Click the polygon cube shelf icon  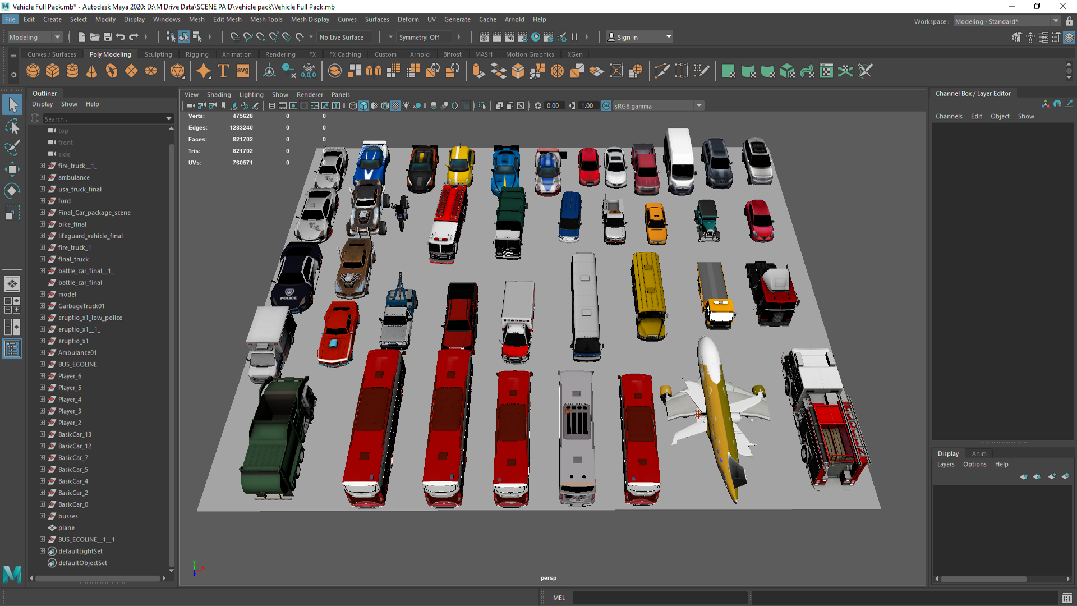[53, 71]
